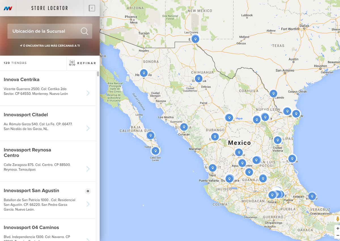Image resolution: width=340 pixels, height=241 pixels.
Task: Click the map marker near Laredo
Action: [x=273, y=93]
